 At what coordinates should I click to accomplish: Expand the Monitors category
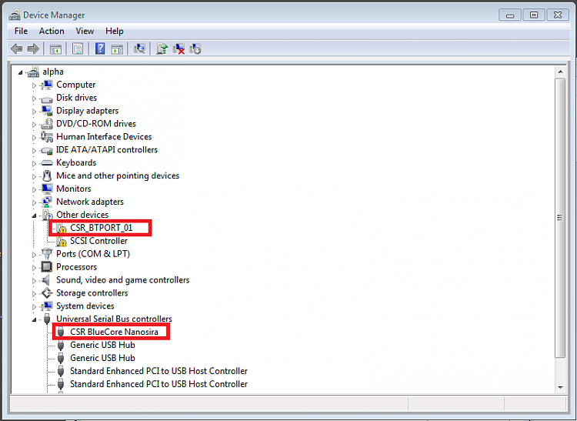pyautogui.click(x=34, y=189)
